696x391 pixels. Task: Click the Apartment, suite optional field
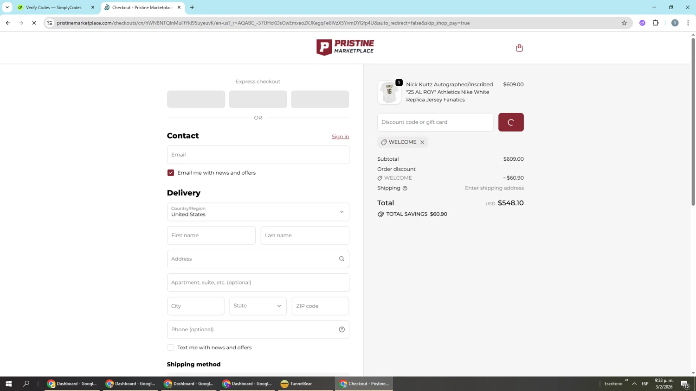[x=258, y=283]
